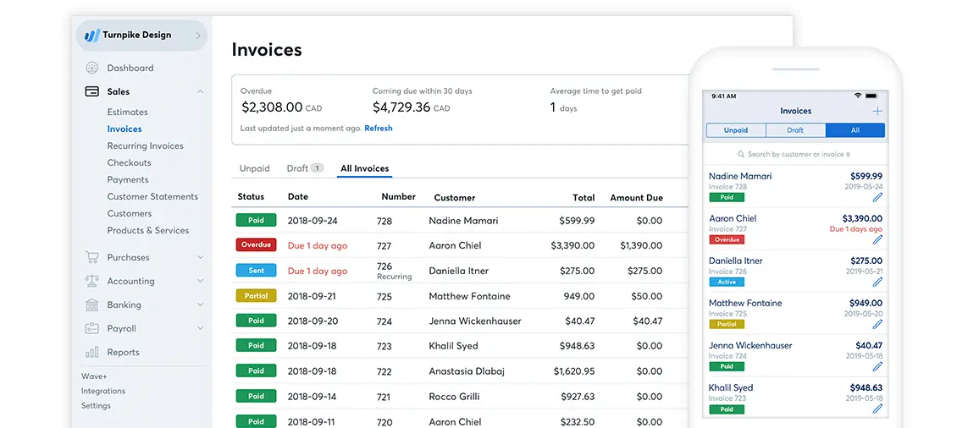Click the Payroll icon in sidebar
Image resolution: width=957 pixels, height=428 pixels.
click(92, 328)
